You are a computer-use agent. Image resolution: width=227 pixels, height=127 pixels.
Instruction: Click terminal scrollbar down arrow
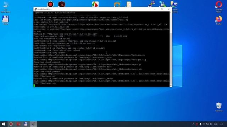click(171, 85)
